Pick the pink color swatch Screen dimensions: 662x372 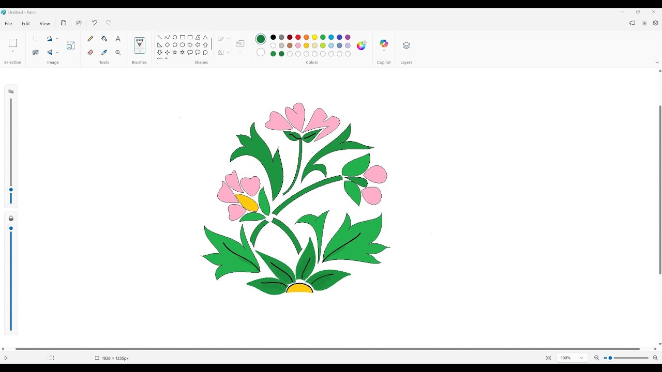pyautogui.click(x=298, y=45)
